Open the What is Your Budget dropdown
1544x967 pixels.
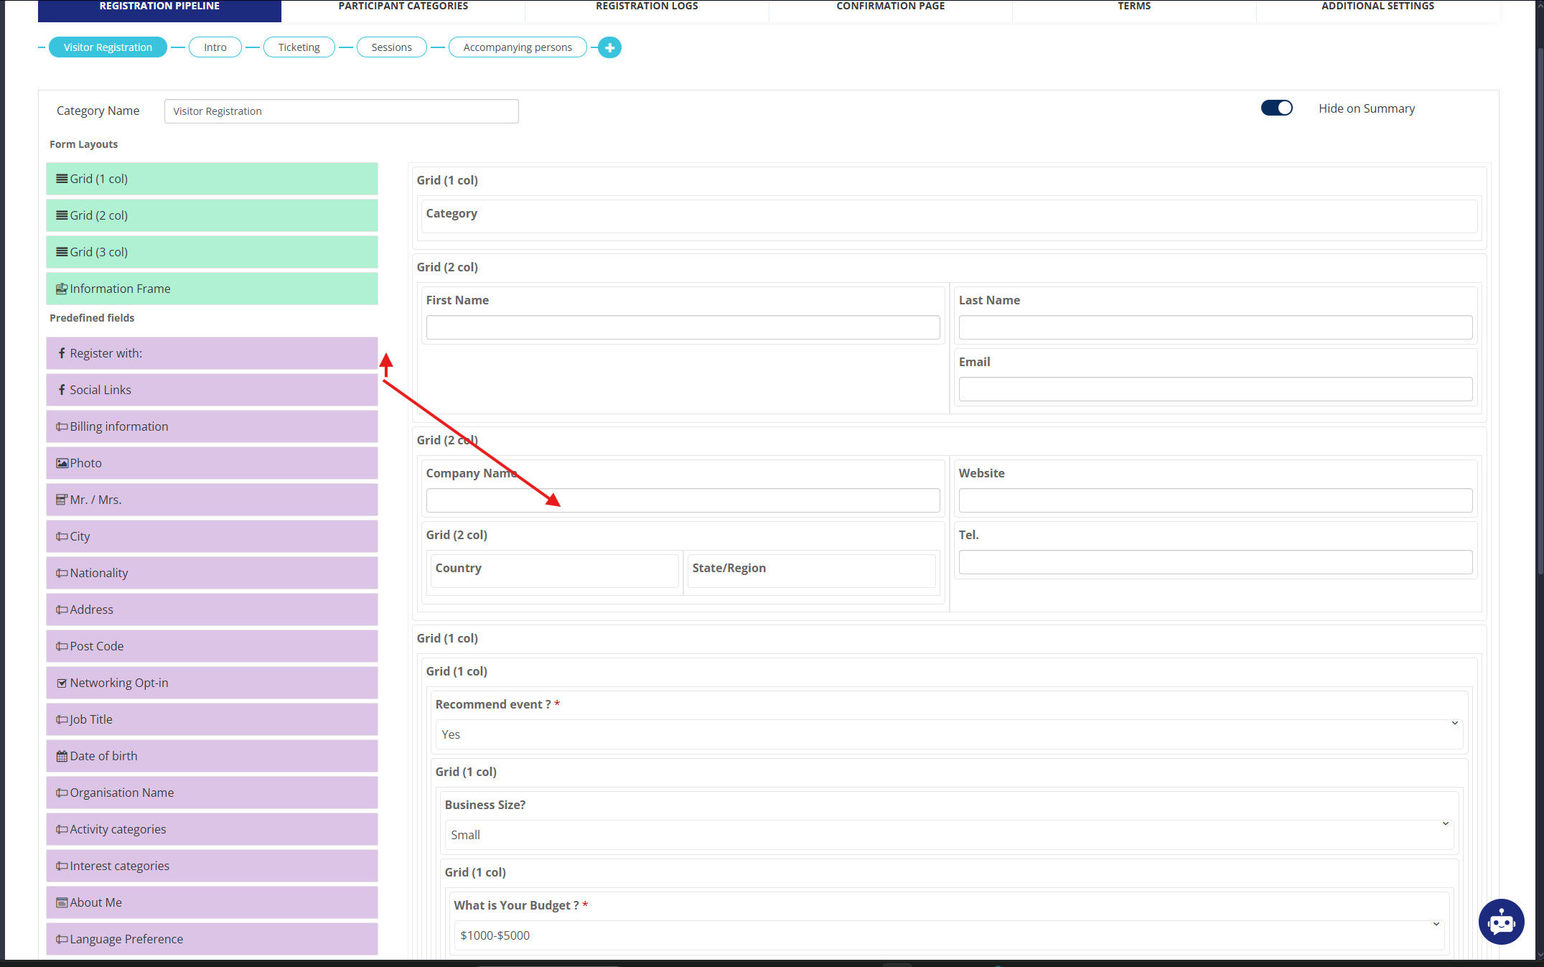tap(948, 936)
